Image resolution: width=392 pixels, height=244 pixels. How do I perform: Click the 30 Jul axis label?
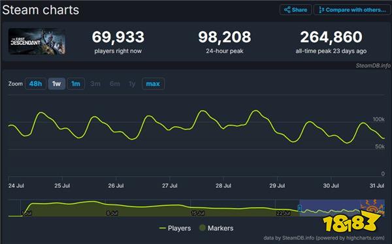[331, 185]
